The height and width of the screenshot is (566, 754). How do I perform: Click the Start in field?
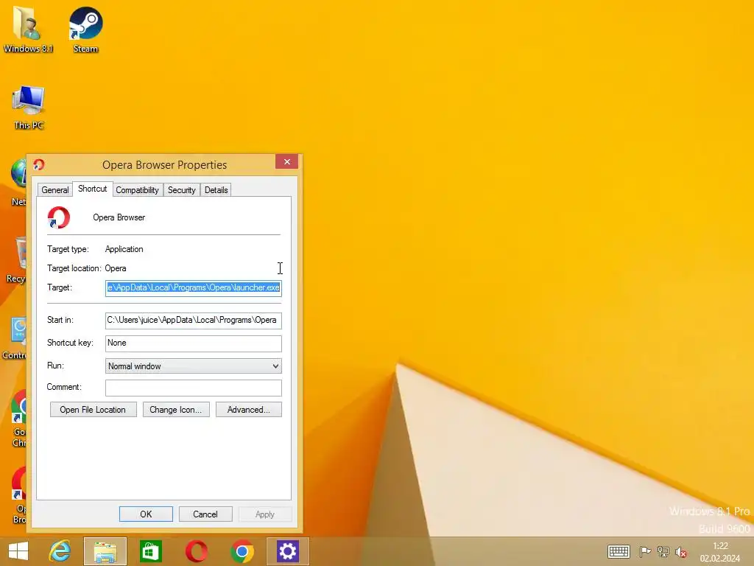point(194,321)
